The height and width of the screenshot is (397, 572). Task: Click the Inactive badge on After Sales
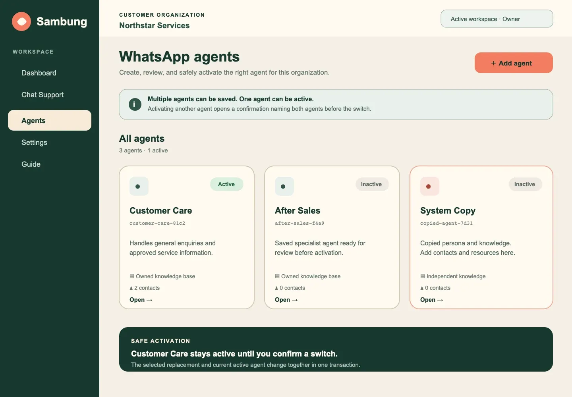click(371, 184)
